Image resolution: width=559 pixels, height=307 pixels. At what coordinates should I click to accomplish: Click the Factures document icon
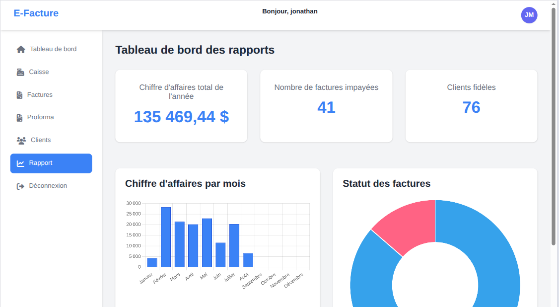(21, 94)
